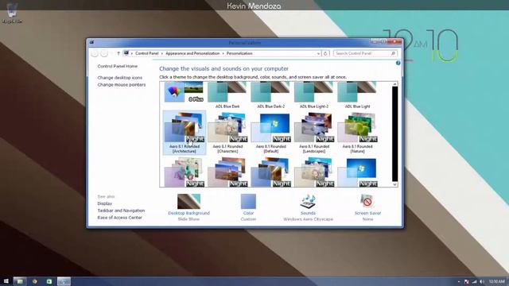Select Aero 8.1 Rounded [Architecture] theme
This screenshot has width=509, height=286.
(184, 133)
